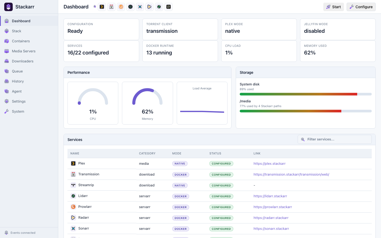Click the /media storage usage bar
Image resolution: width=381 pixels, height=238 pixels.
(x=306, y=111)
